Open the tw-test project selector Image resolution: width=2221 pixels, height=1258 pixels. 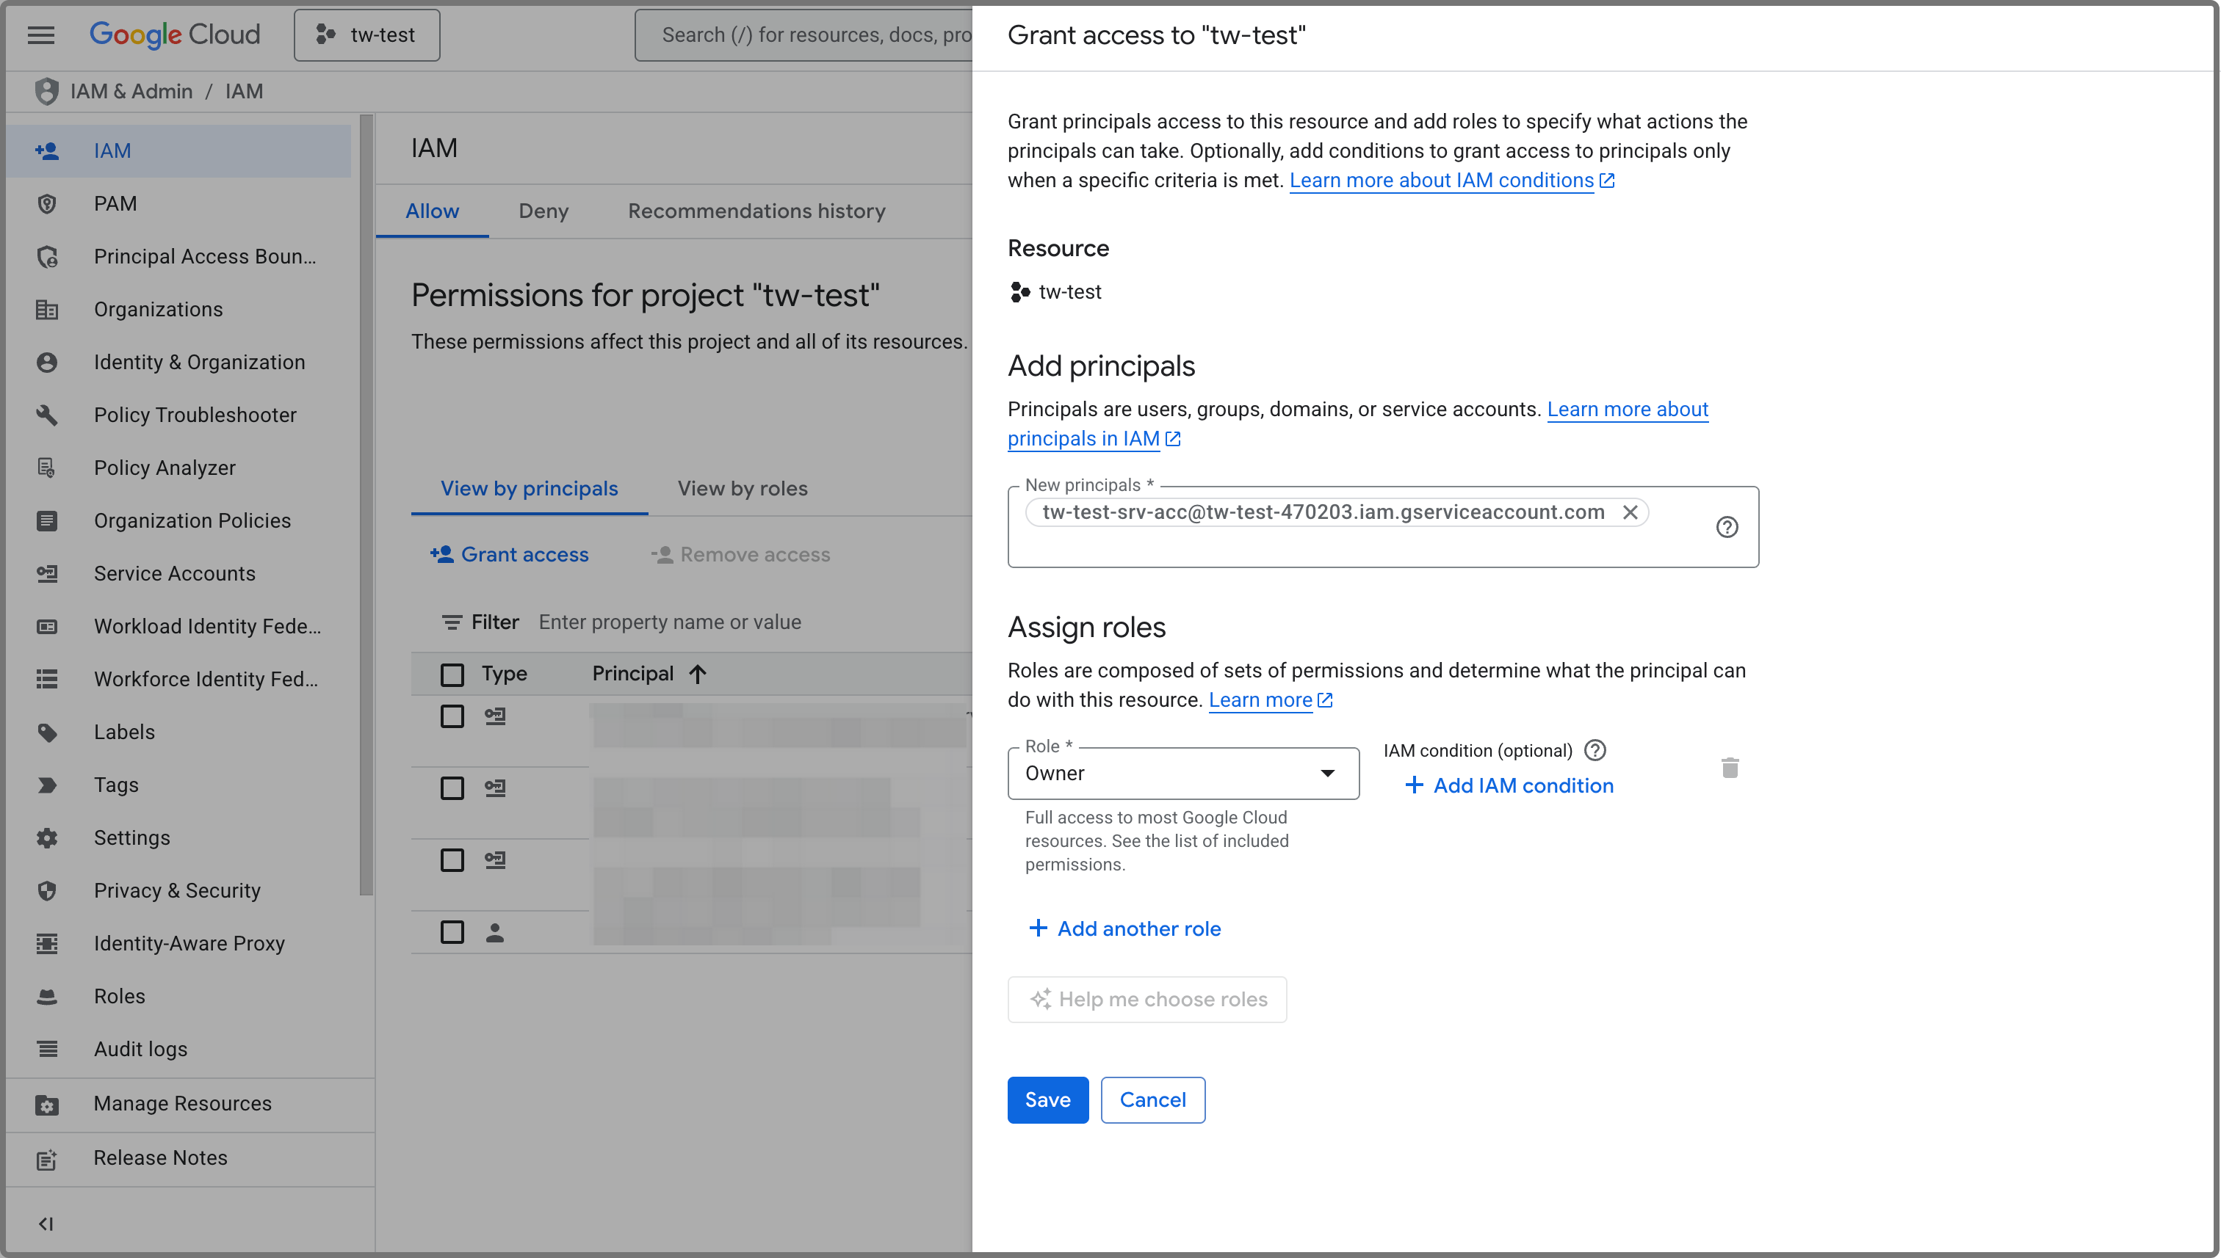[x=366, y=34]
